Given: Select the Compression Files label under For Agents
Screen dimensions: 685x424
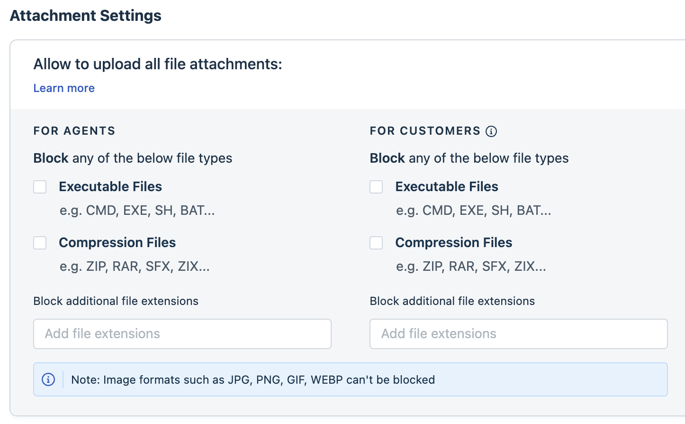Looking at the screenshot, I should click(117, 243).
